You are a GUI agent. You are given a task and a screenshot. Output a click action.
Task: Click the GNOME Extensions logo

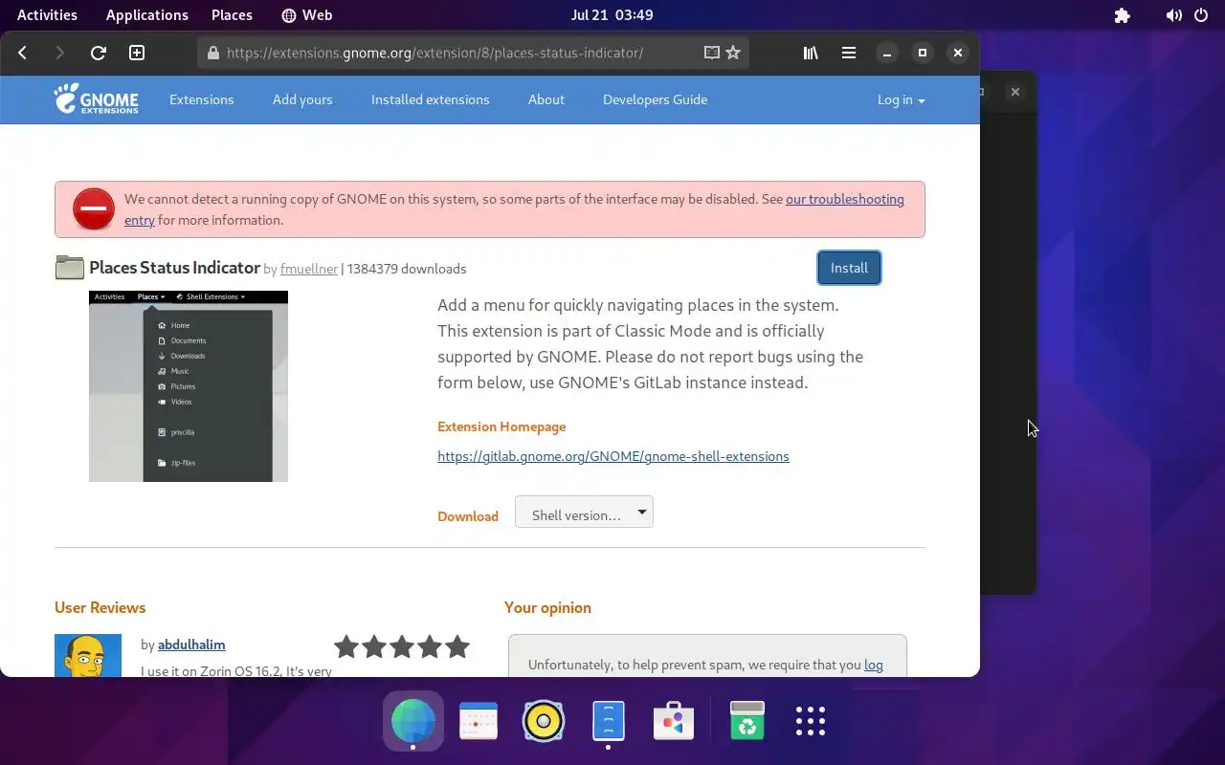(96, 98)
